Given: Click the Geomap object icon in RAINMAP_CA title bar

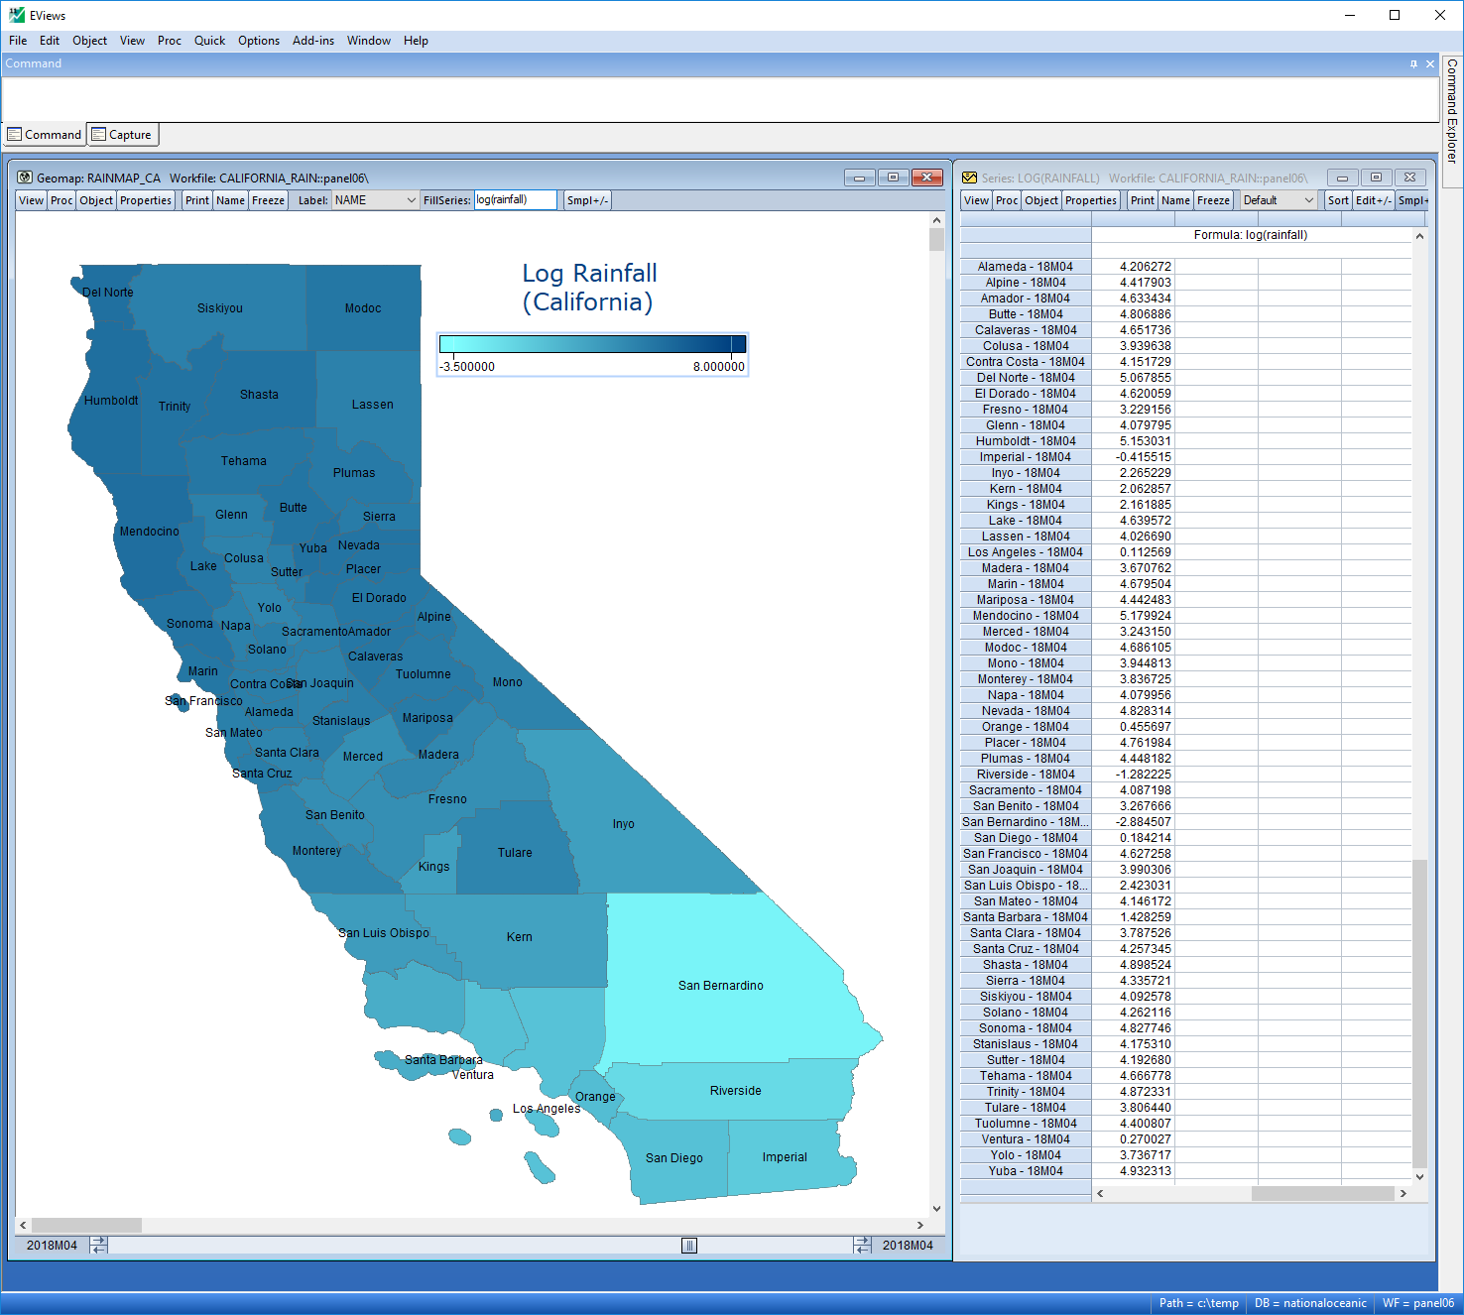Looking at the screenshot, I should (26, 178).
